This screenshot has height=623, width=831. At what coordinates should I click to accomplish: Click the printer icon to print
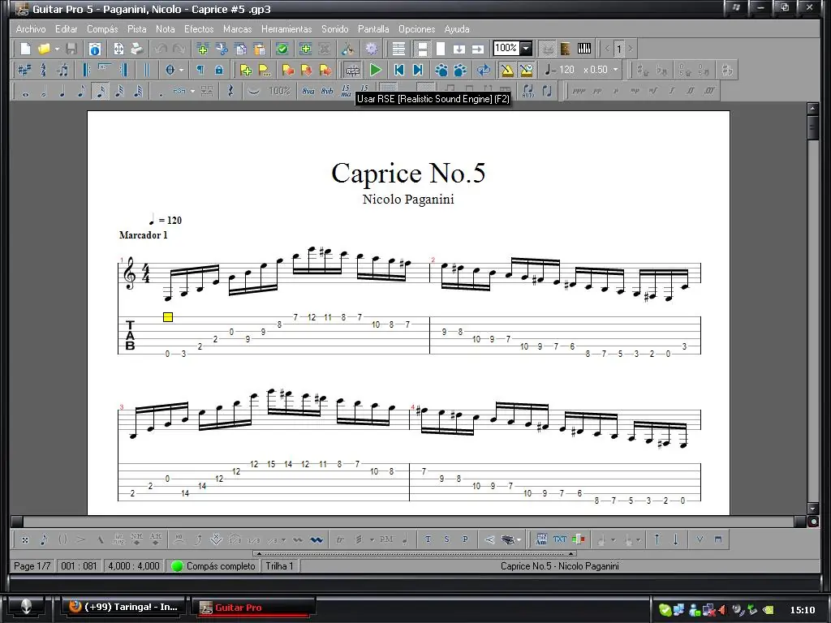point(136,49)
